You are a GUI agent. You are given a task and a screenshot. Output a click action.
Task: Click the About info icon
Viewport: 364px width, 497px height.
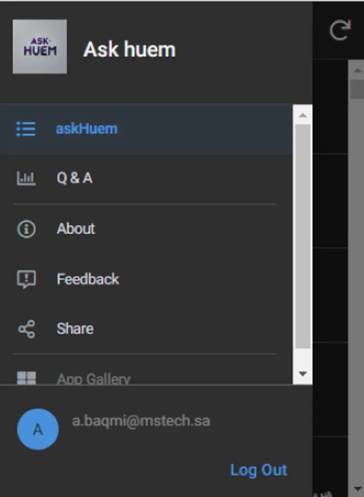click(x=26, y=229)
